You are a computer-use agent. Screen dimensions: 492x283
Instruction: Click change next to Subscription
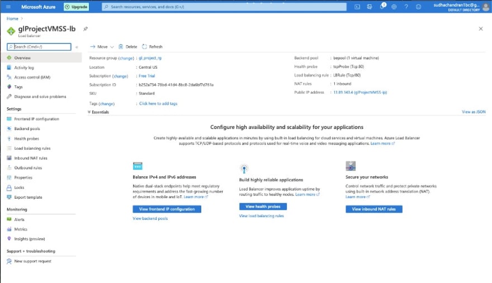120,76
